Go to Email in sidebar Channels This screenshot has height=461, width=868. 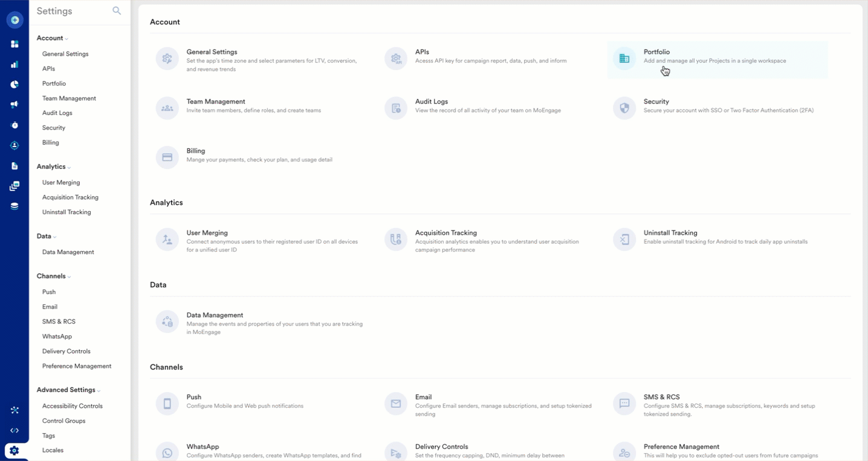point(50,307)
